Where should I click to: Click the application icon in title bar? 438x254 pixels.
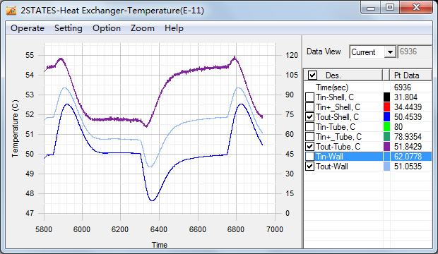(x=11, y=11)
